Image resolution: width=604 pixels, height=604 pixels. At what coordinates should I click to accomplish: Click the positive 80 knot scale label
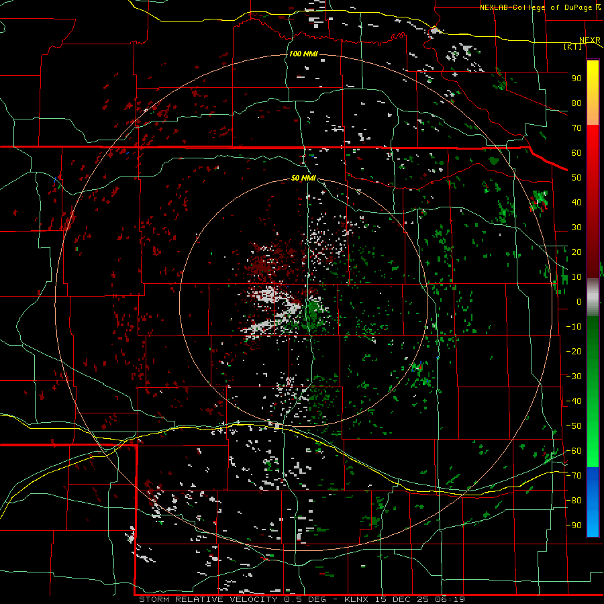(576, 103)
